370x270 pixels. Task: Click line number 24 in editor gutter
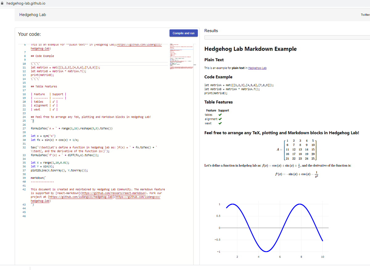[x=24, y=117]
